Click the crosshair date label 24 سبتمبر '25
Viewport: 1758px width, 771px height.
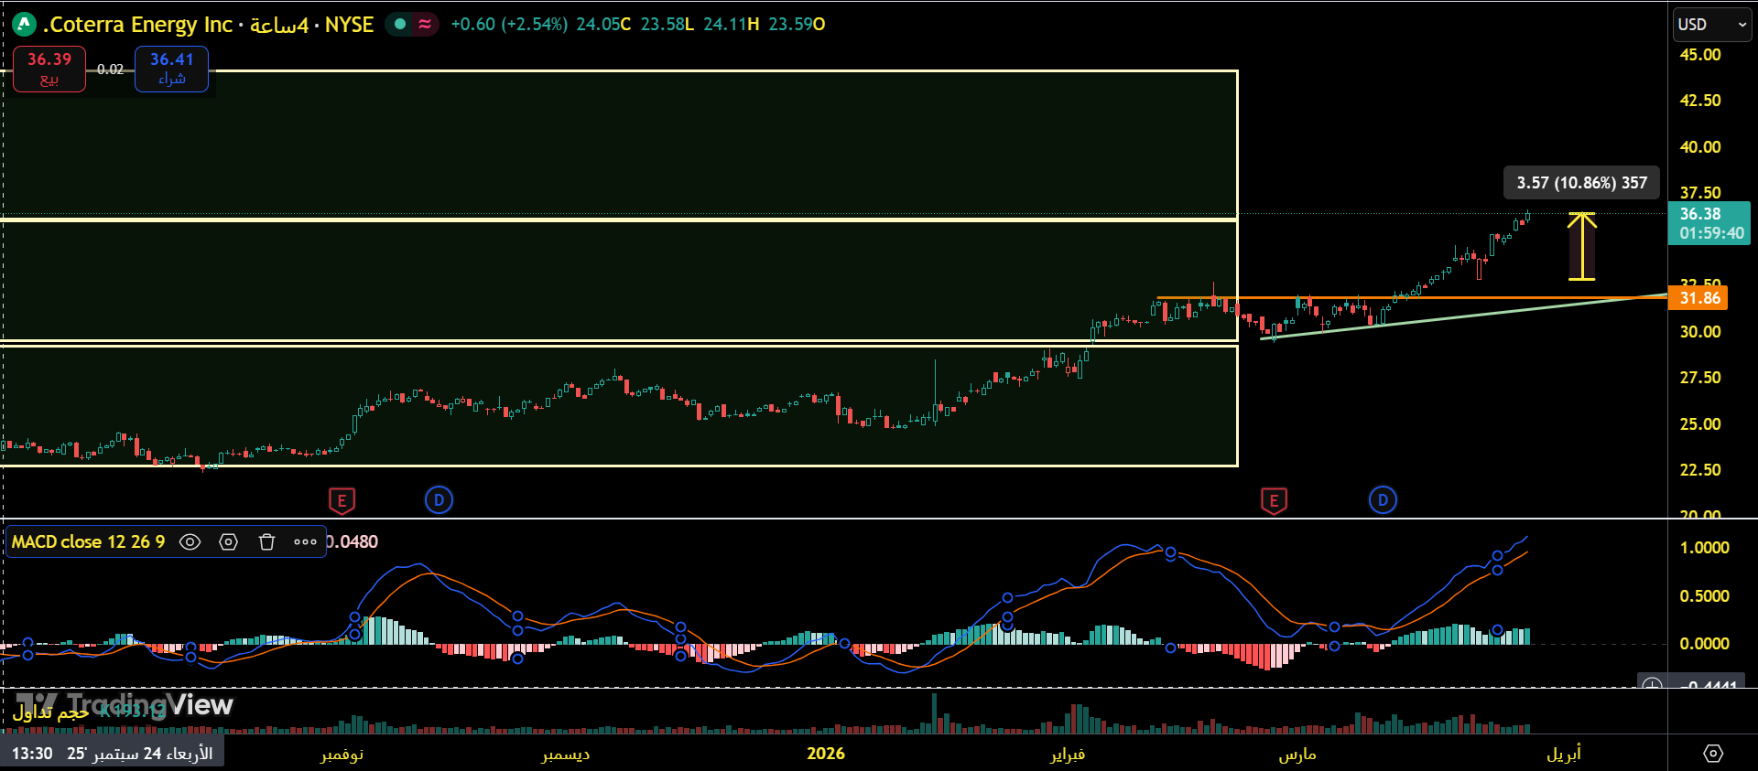tap(113, 754)
